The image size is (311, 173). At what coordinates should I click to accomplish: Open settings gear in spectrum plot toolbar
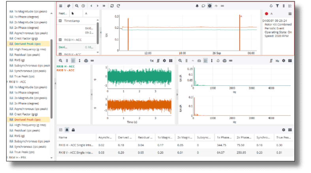point(283,61)
